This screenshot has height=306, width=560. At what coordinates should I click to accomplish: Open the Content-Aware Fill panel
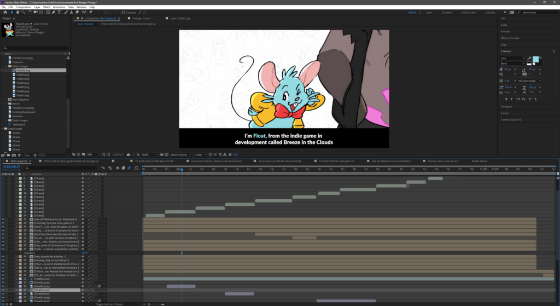pyautogui.click(x=511, y=120)
